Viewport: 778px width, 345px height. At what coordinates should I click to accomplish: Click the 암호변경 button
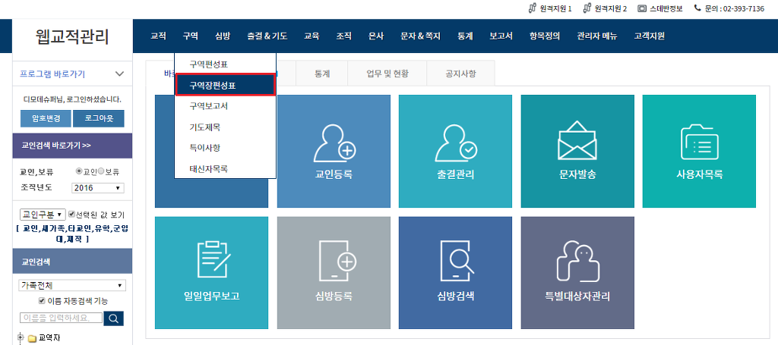[x=46, y=119]
